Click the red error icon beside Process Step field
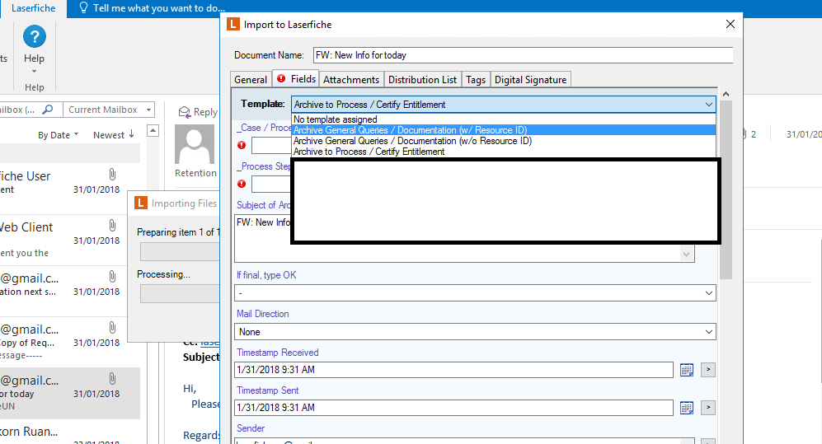Screen dimensions: 822x444 pyautogui.click(x=241, y=184)
